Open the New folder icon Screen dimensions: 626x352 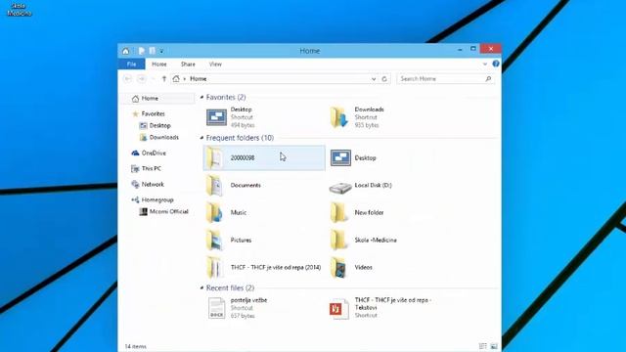tap(339, 212)
